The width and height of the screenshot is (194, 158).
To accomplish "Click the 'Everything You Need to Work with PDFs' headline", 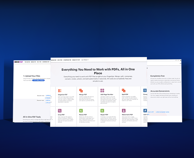I will pos(98,71).
